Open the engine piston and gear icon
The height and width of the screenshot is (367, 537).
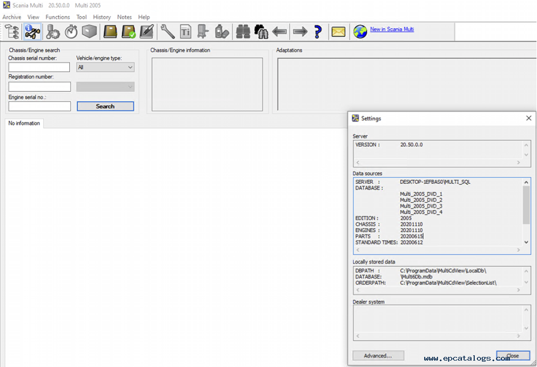pos(52,32)
